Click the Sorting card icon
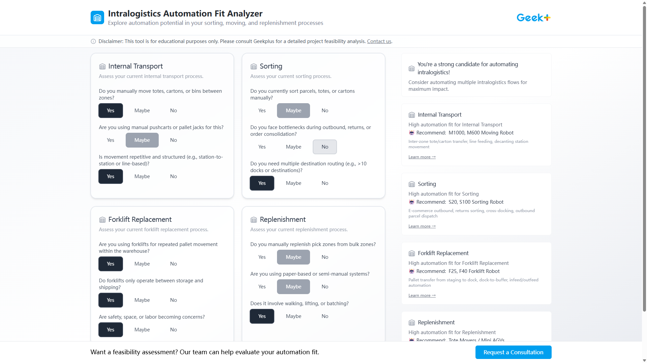Screen dimensions: 647x363 point(254,66)
